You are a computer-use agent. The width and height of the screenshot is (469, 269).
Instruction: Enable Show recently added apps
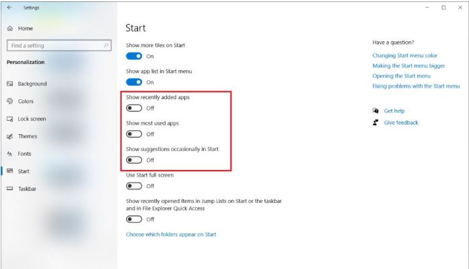pos(134,108)
